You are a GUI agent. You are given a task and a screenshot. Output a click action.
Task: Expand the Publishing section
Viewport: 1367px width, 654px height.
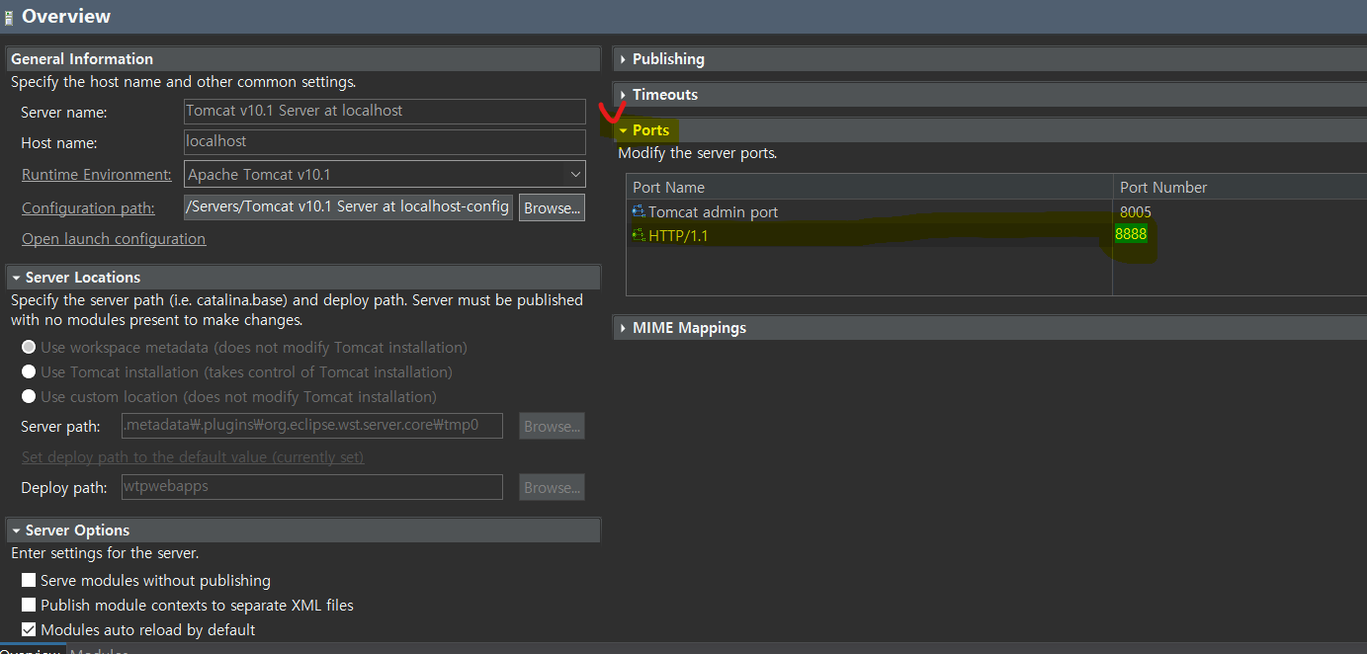coord(623,59)
